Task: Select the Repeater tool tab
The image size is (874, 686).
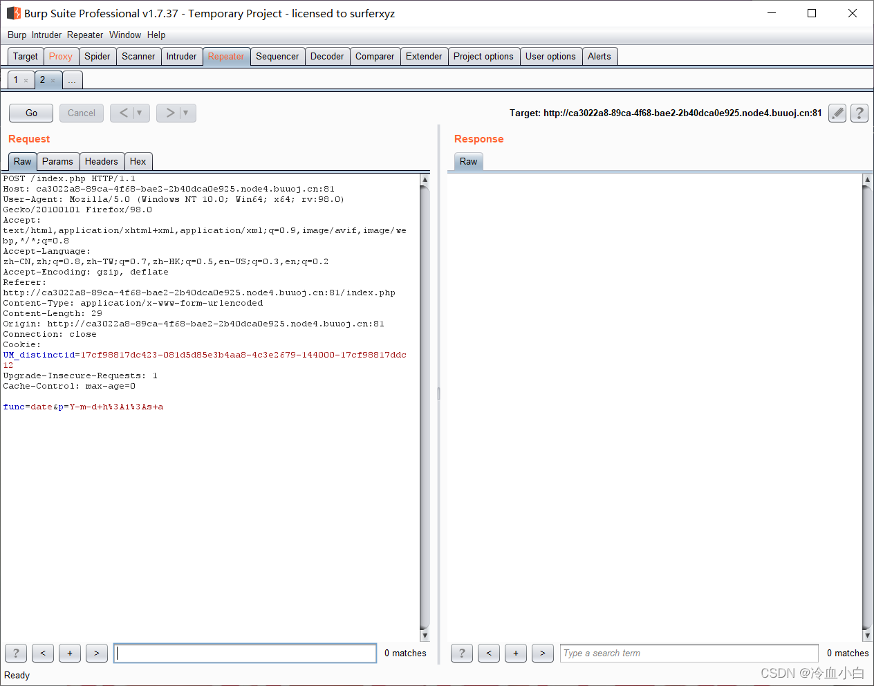Action: point(226,57)
